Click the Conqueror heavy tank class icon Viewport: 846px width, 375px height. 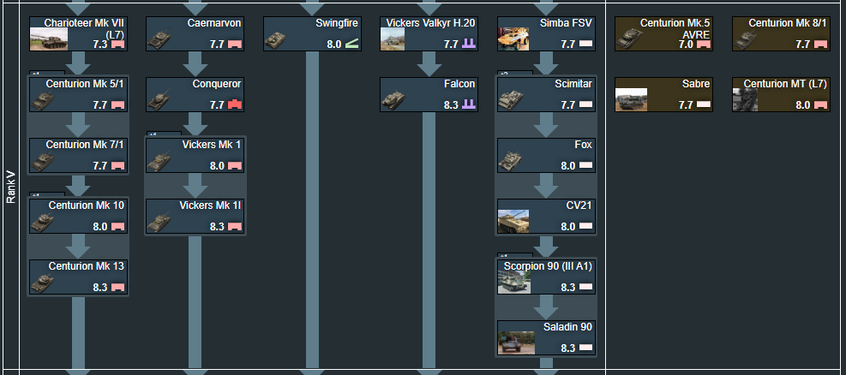pyautogui.click(x=235, y=104)
